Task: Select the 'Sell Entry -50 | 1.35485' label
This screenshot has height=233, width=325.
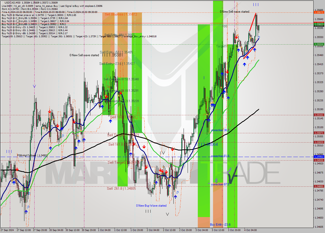Action: point(116,52)
